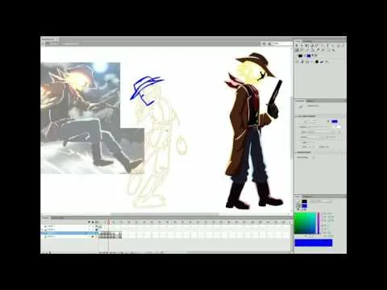Toggle the lock icon for all layers
This screenshot has height=290, width=387.
(x=93, y=222)
